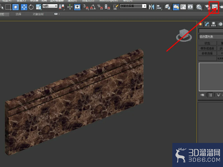This screenshot has width=223, height=167.
Task: Open the Motion command panel tab
Action: coord(220,24)
